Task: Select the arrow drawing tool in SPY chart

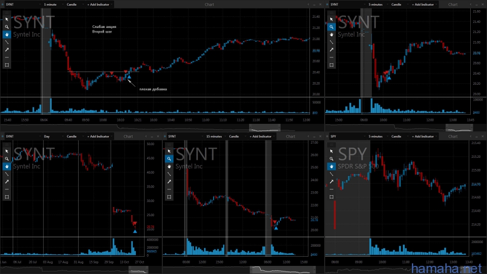Action: [x=331, y=182]
